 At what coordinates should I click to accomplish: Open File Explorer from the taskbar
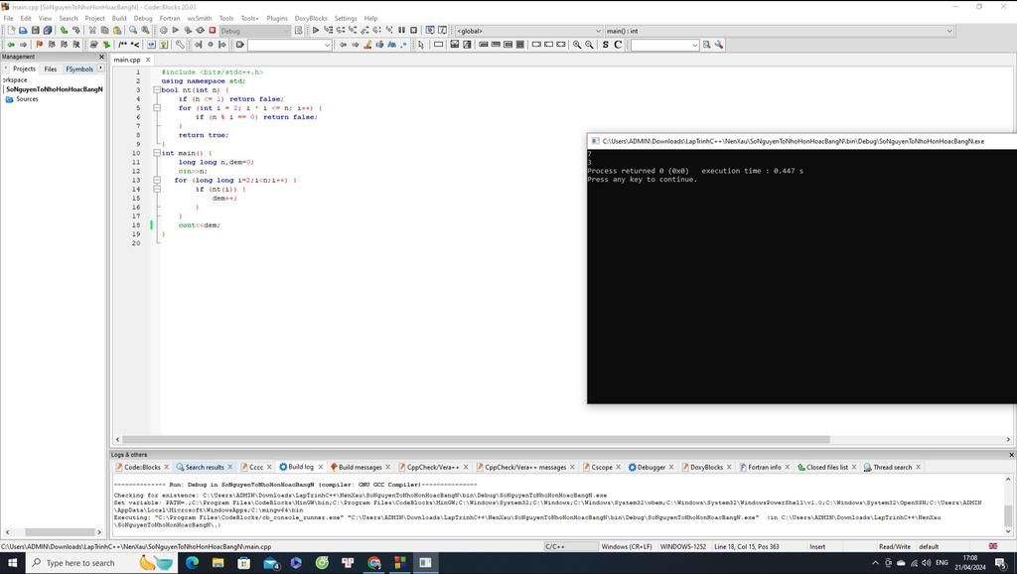coord(218,563)
